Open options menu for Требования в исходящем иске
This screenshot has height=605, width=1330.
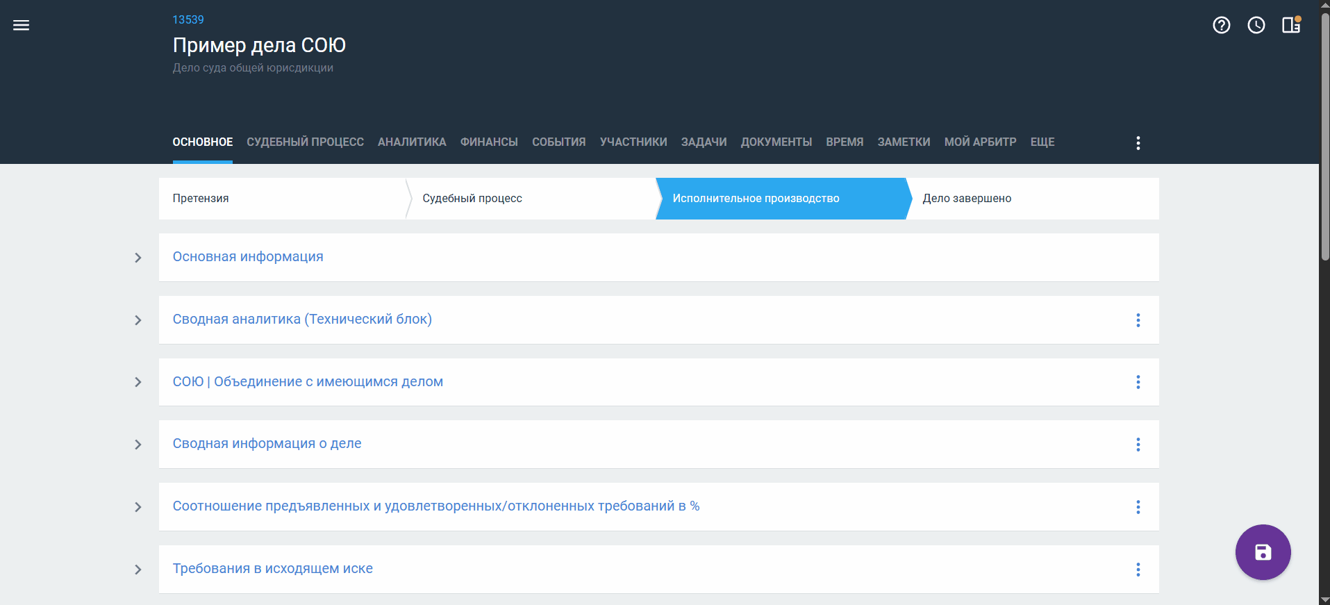click(x=1138, y=570)
